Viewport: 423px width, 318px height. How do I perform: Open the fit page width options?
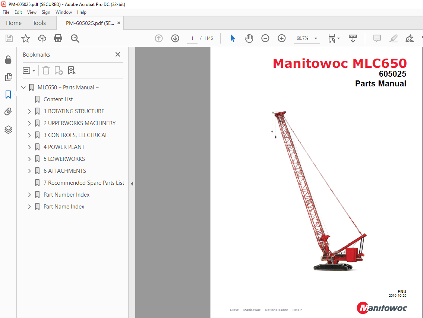click(334, 38)
